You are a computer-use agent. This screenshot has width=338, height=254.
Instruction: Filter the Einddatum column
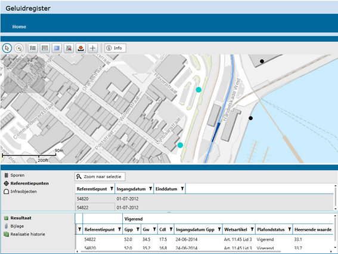click(182, 189)
